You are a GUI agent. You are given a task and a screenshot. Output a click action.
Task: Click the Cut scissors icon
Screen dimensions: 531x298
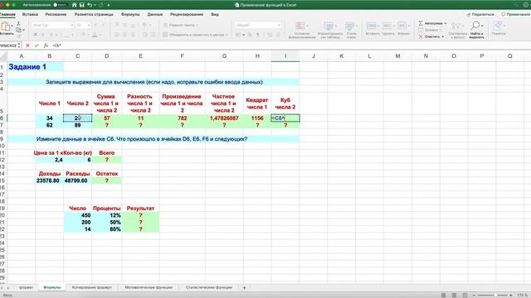tap(18, 24)
